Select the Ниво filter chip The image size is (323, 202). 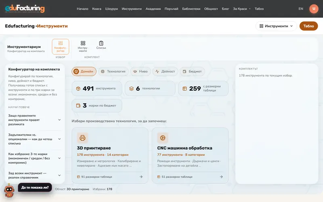pyautogui.click(x=141, y=72)
